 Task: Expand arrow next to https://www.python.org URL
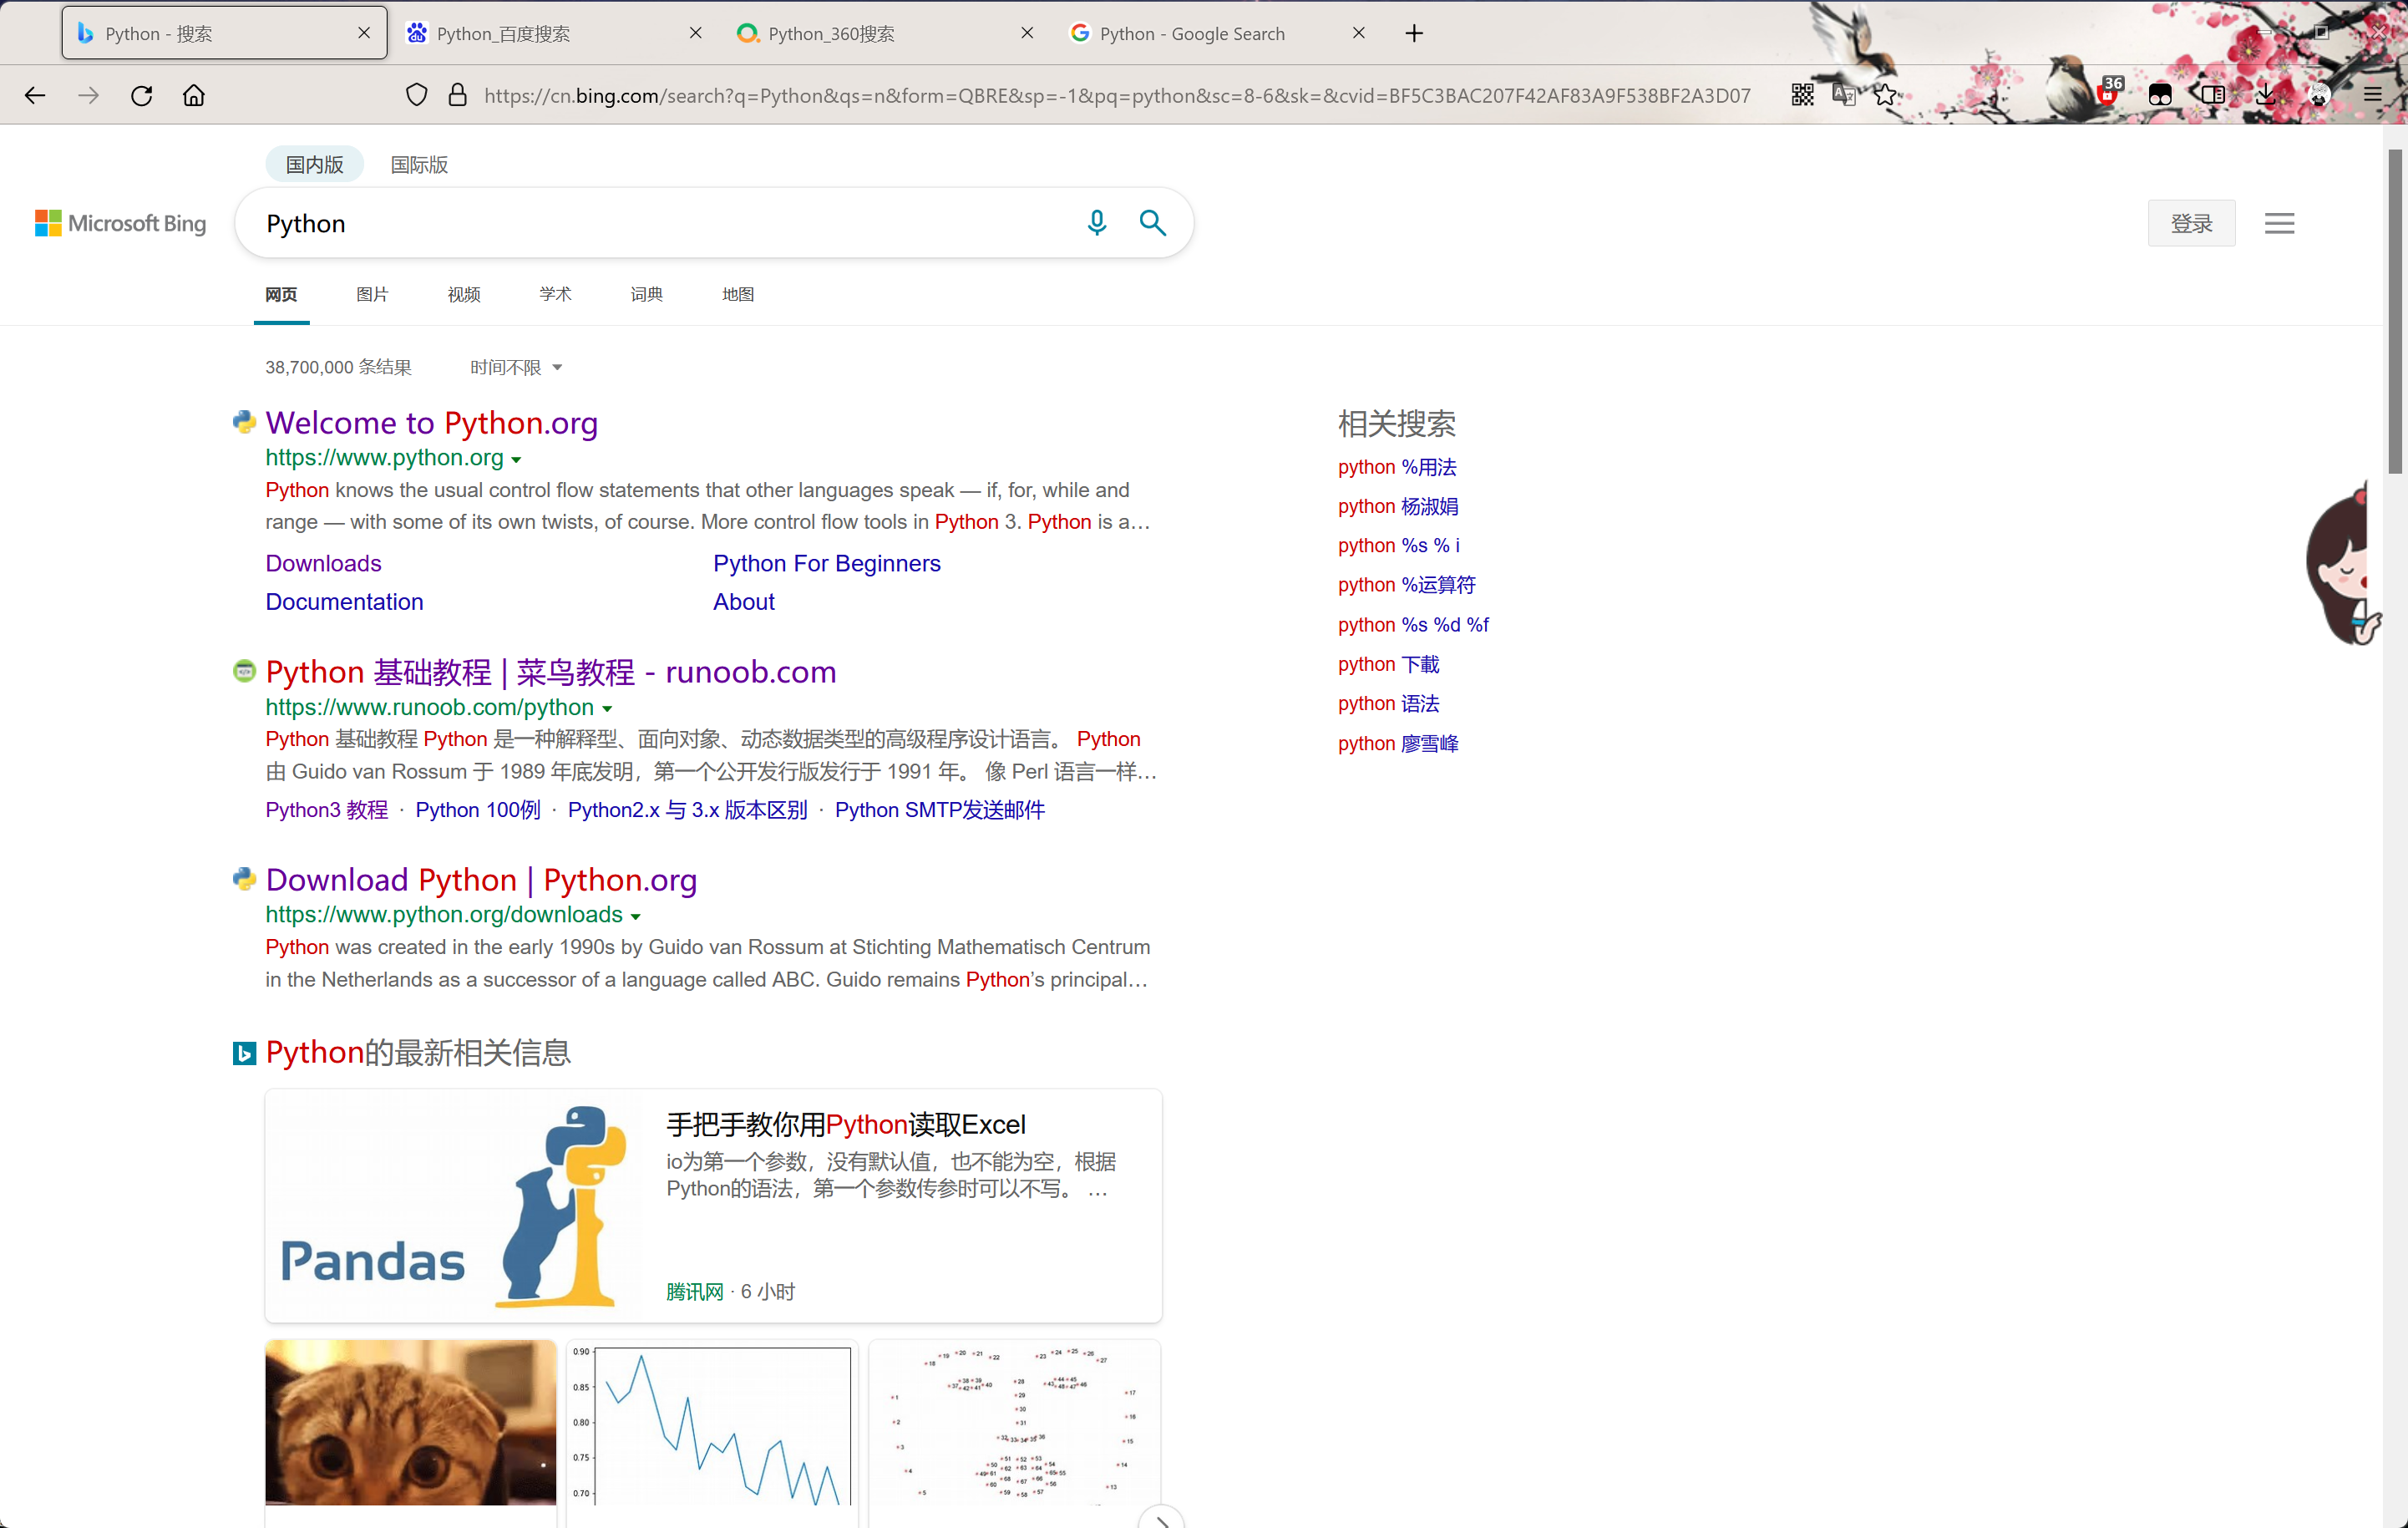tap(516, 460)
